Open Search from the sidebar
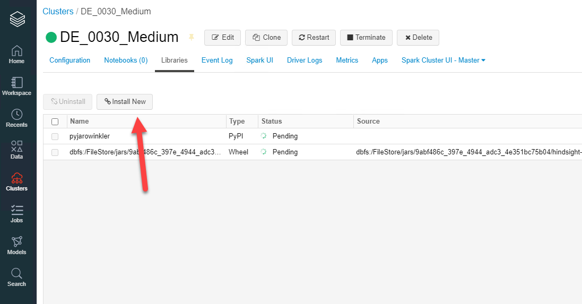Viewport: 582px width, 304px height. pyautogui.click(x=17, y=277)
